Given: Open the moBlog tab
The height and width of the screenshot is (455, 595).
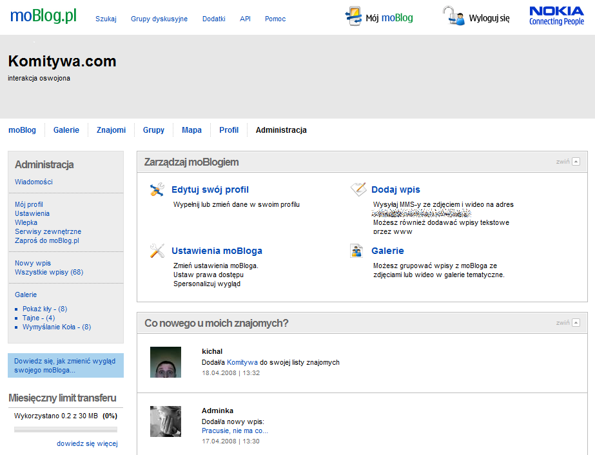Looking at the screenshot, I should (22, 130).
